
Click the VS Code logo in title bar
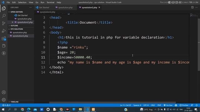tap(3, 2)
